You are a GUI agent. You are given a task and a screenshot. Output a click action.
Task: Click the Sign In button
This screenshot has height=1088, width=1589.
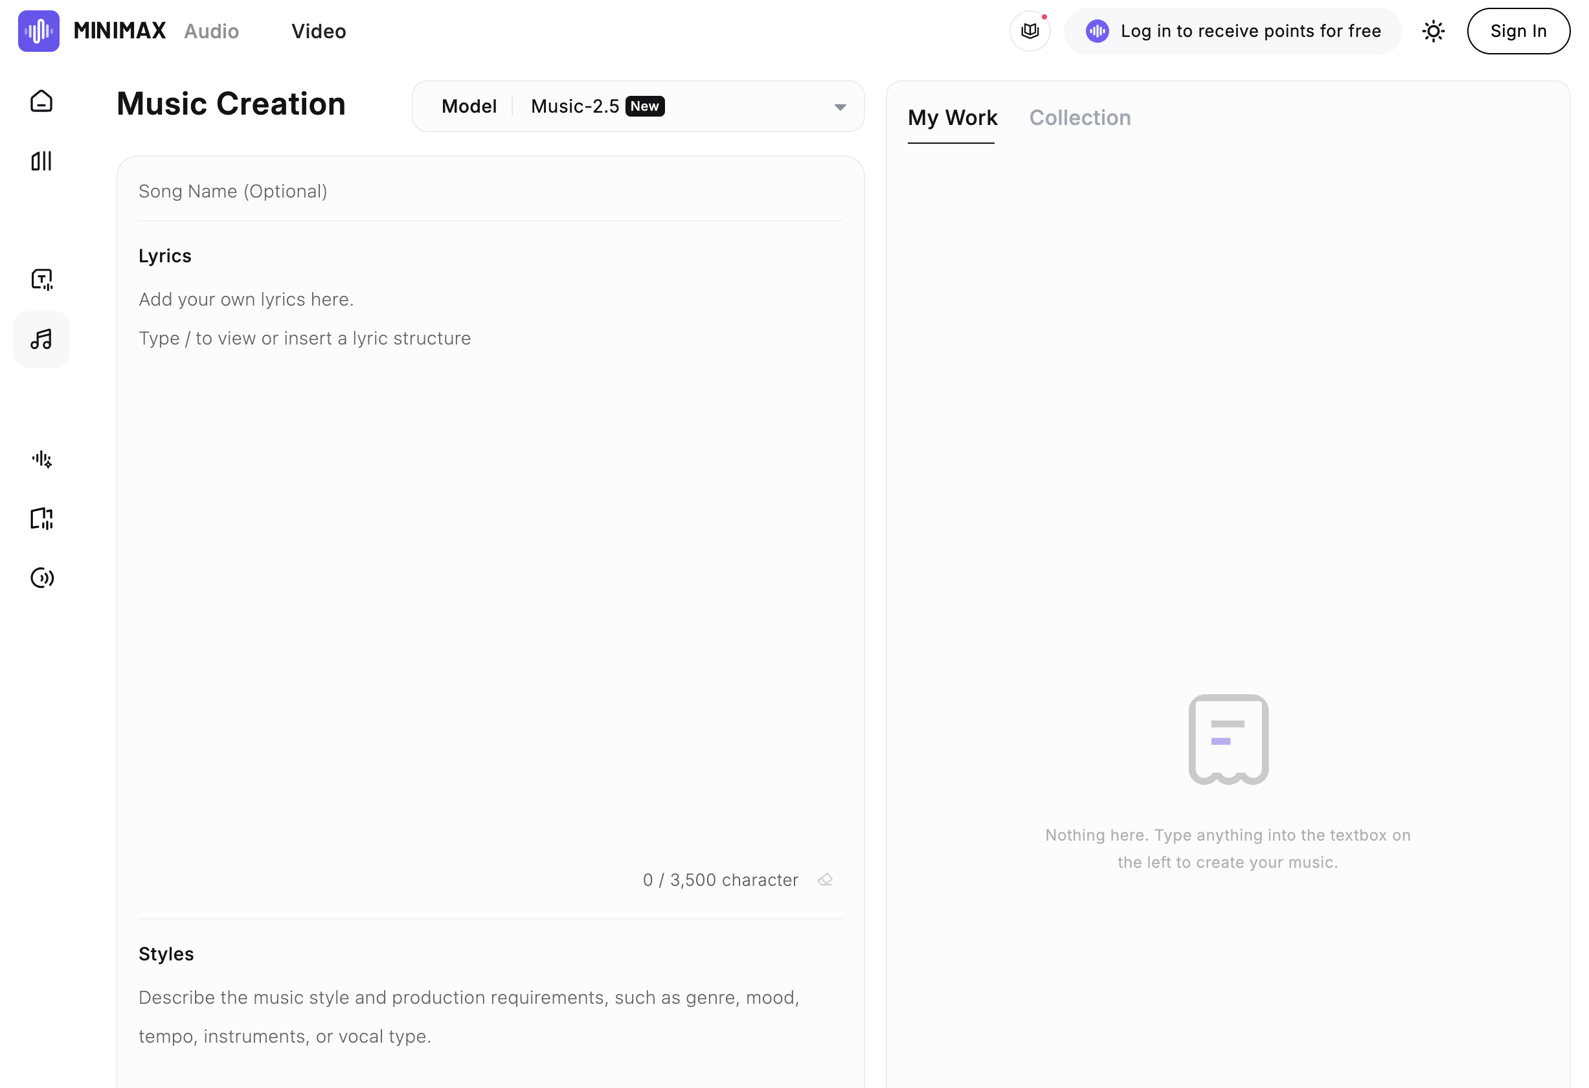pyautogui.click(x=1518, y=31)
